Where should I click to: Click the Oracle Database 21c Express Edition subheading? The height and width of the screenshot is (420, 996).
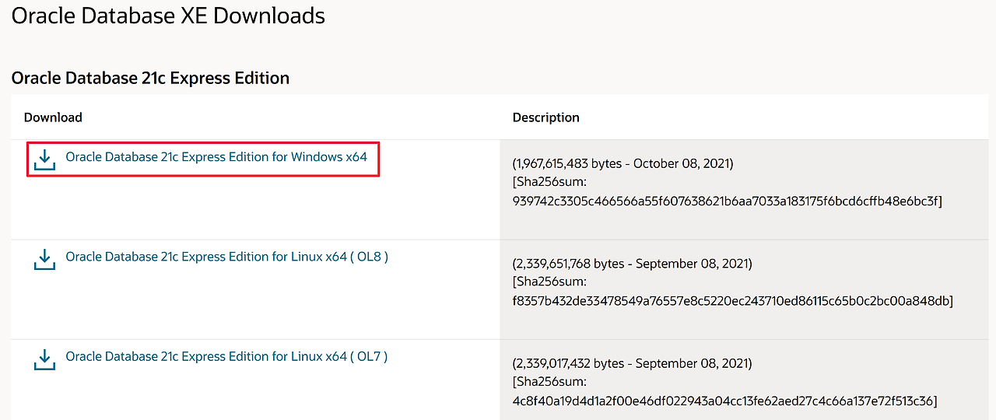(150, 78)
